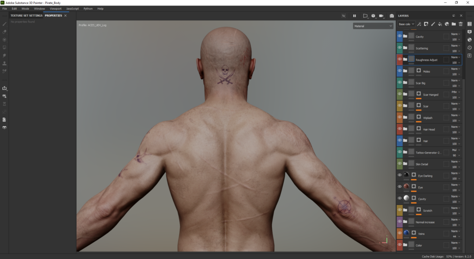Toggle visibility of Tattoo-Generator layer
The width and height of the screenshot is (474, 259).
click(x=399, y=152)
